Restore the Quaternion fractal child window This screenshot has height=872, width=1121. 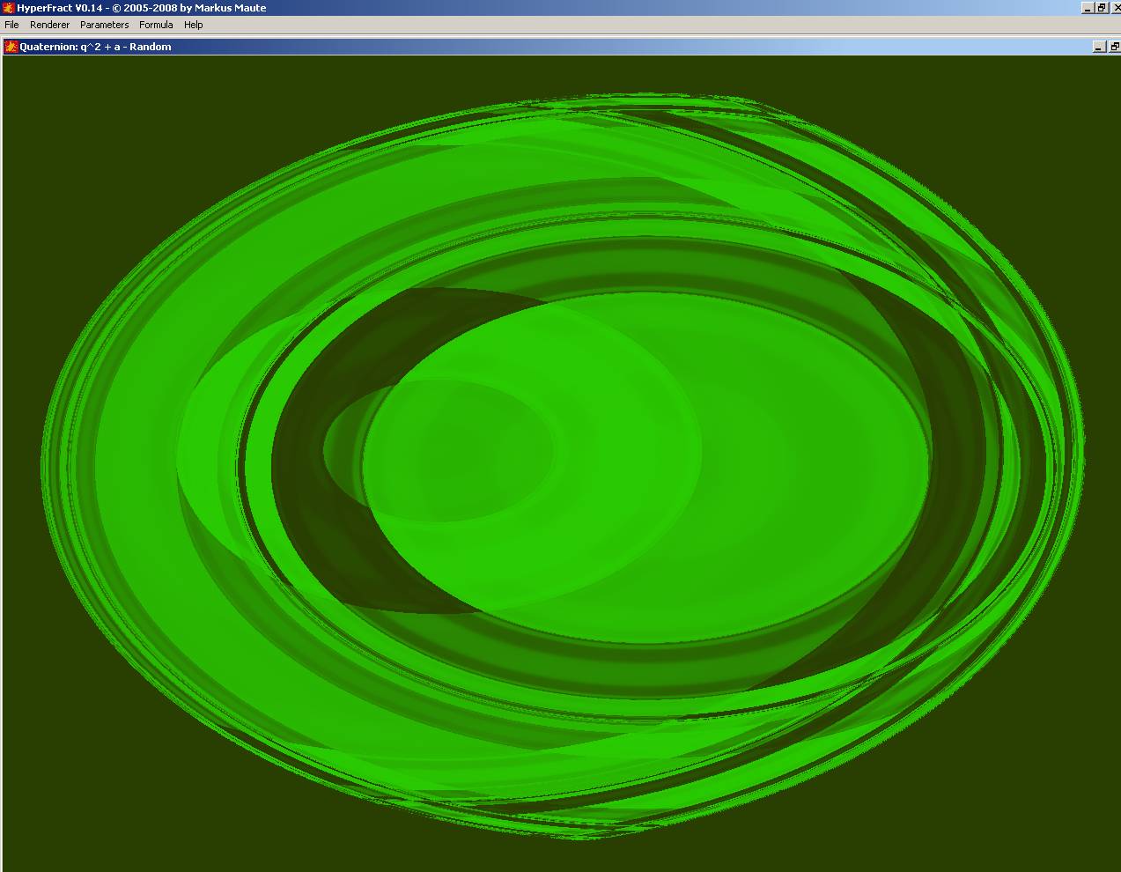(1113, 47)
